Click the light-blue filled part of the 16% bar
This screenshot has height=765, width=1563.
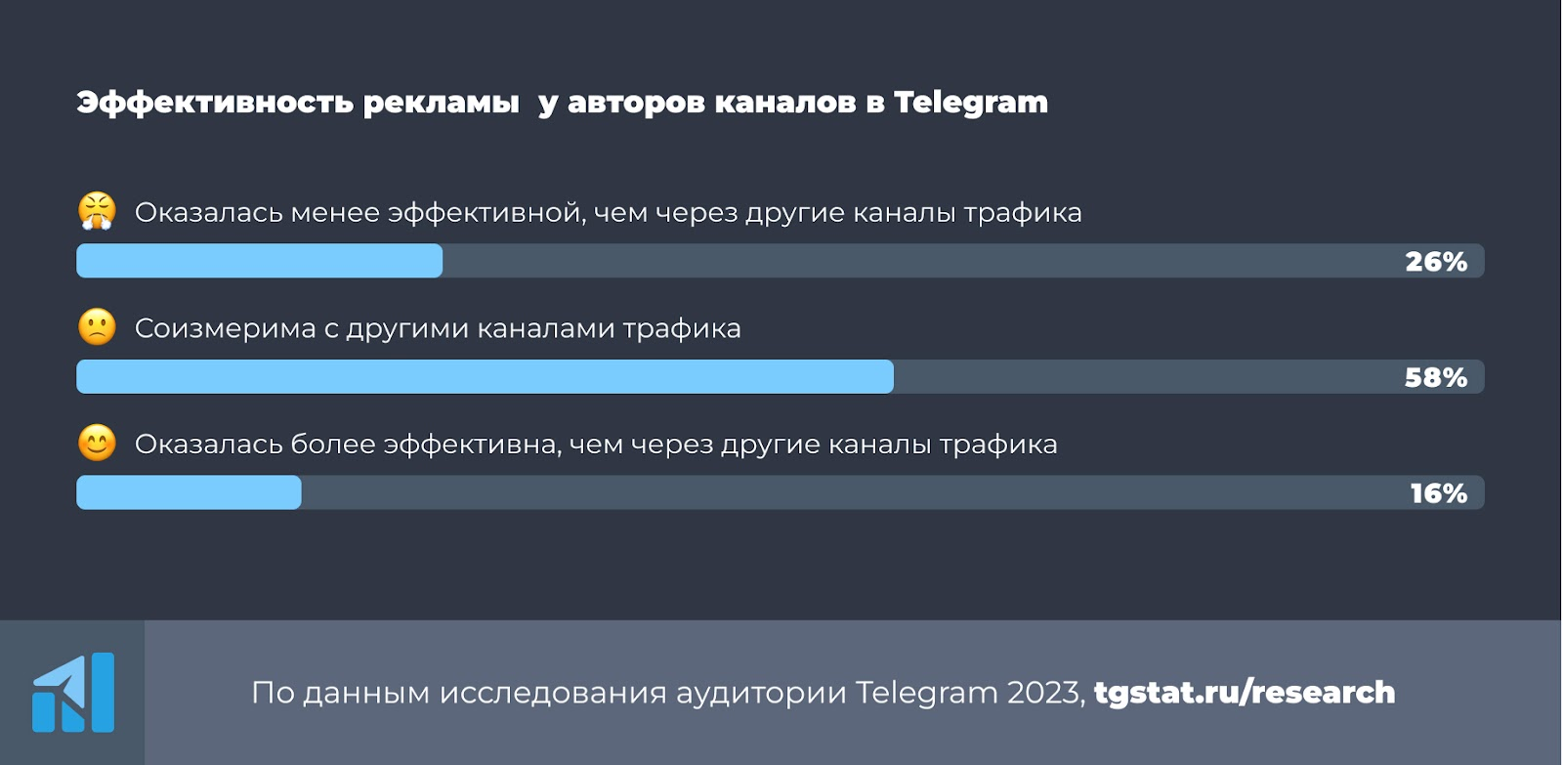coord(189,492)
